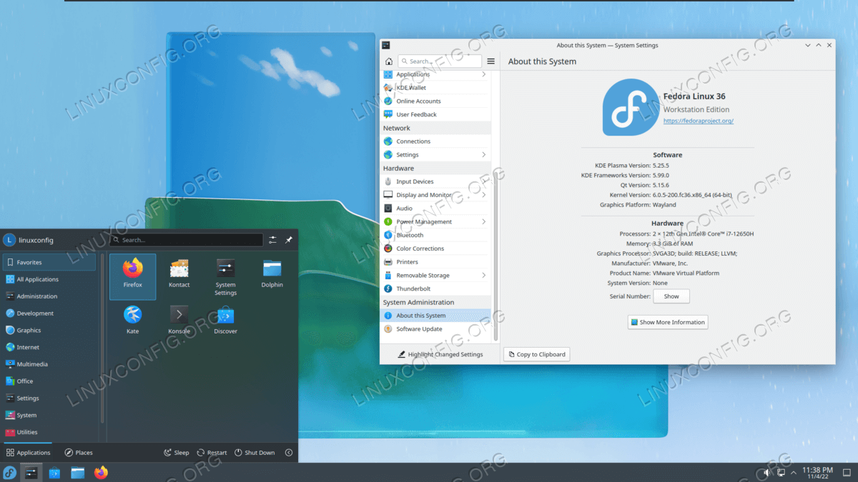
Task: Open the fedoraproject.org link
Action: click(x=699, y=121)
